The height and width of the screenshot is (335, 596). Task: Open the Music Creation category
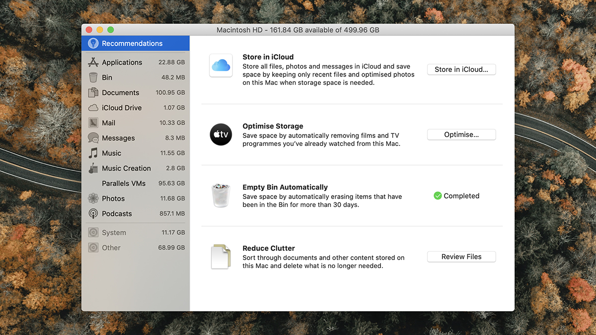tap(136, 168)
